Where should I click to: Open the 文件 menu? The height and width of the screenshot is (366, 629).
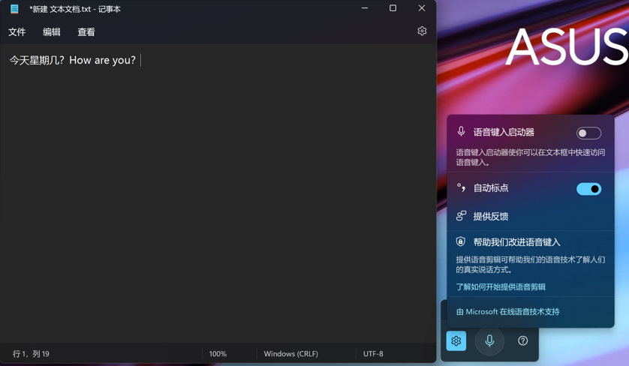pyautogui.click(x=17, y=31)
